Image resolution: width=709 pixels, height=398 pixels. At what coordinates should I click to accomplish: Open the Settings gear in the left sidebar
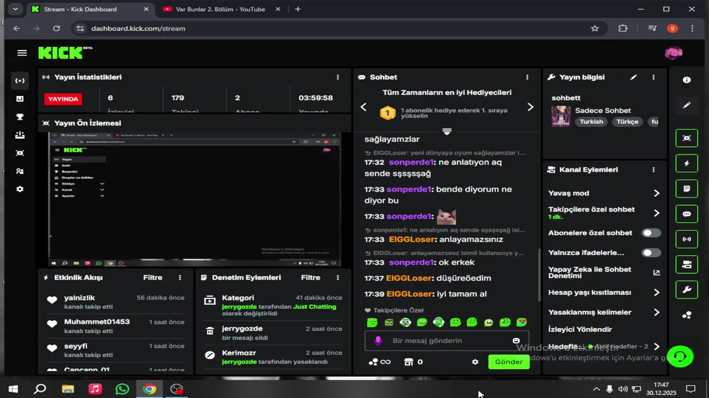coord(20,189)
